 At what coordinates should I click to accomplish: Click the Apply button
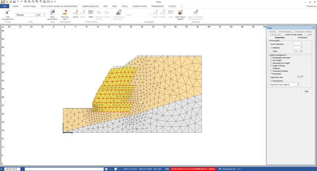(306, 91)
